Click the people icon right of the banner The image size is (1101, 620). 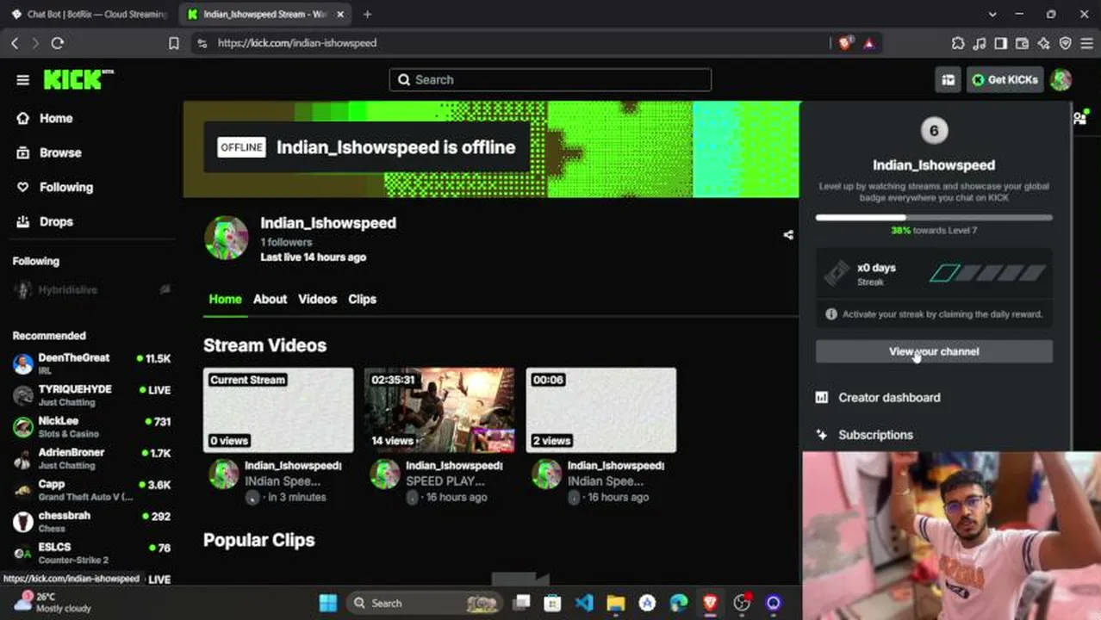[1079, 118]
